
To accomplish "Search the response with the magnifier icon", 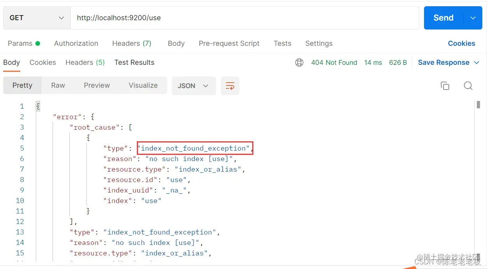I will (x=468, y=86).
